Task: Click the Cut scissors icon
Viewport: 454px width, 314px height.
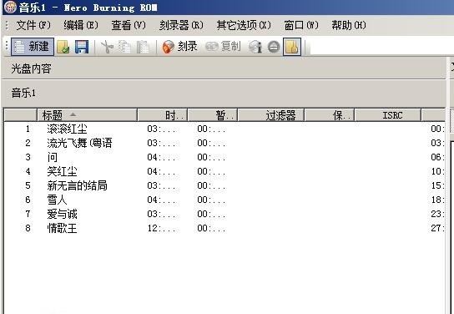Action: click(x=107, y=47)
